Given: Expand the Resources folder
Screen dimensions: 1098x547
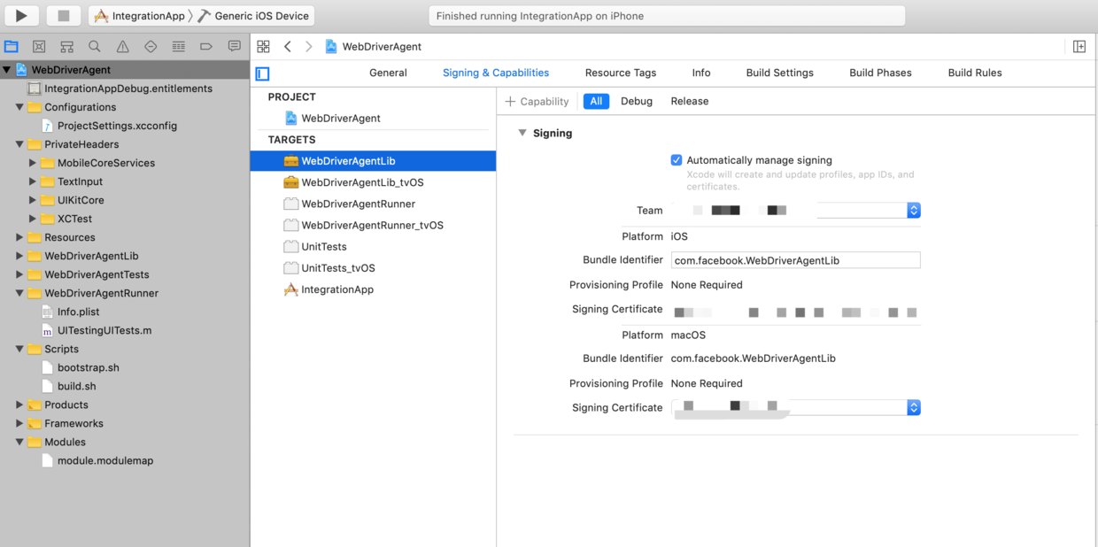Looking at the screenshot, I should click(x=19, y=237).
